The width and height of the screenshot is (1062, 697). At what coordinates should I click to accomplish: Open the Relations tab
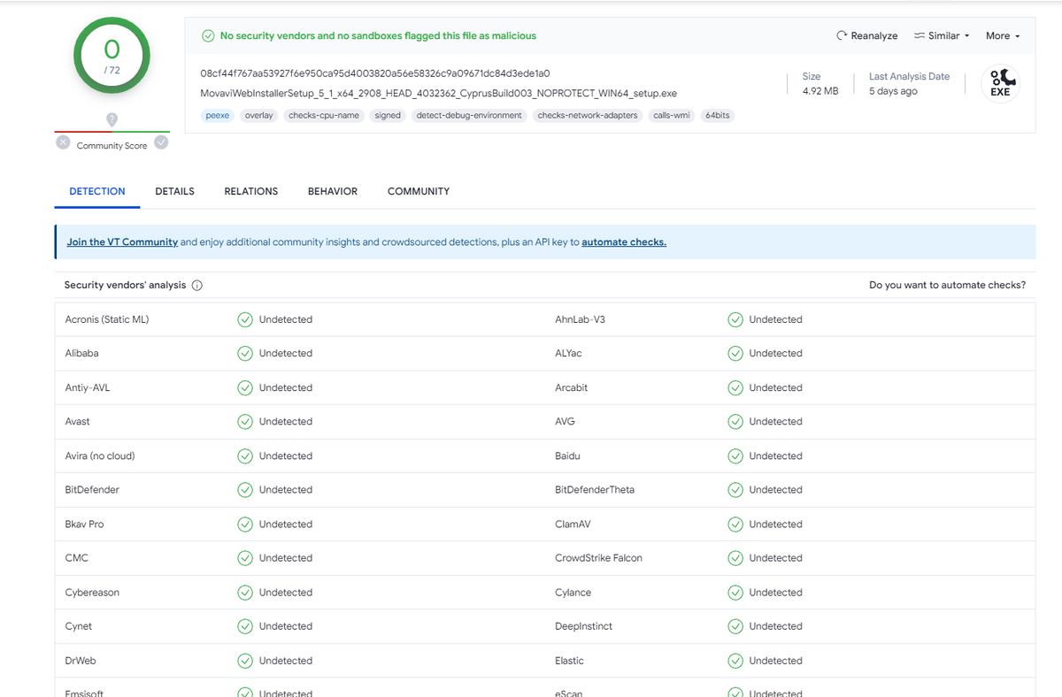[250, 191]
